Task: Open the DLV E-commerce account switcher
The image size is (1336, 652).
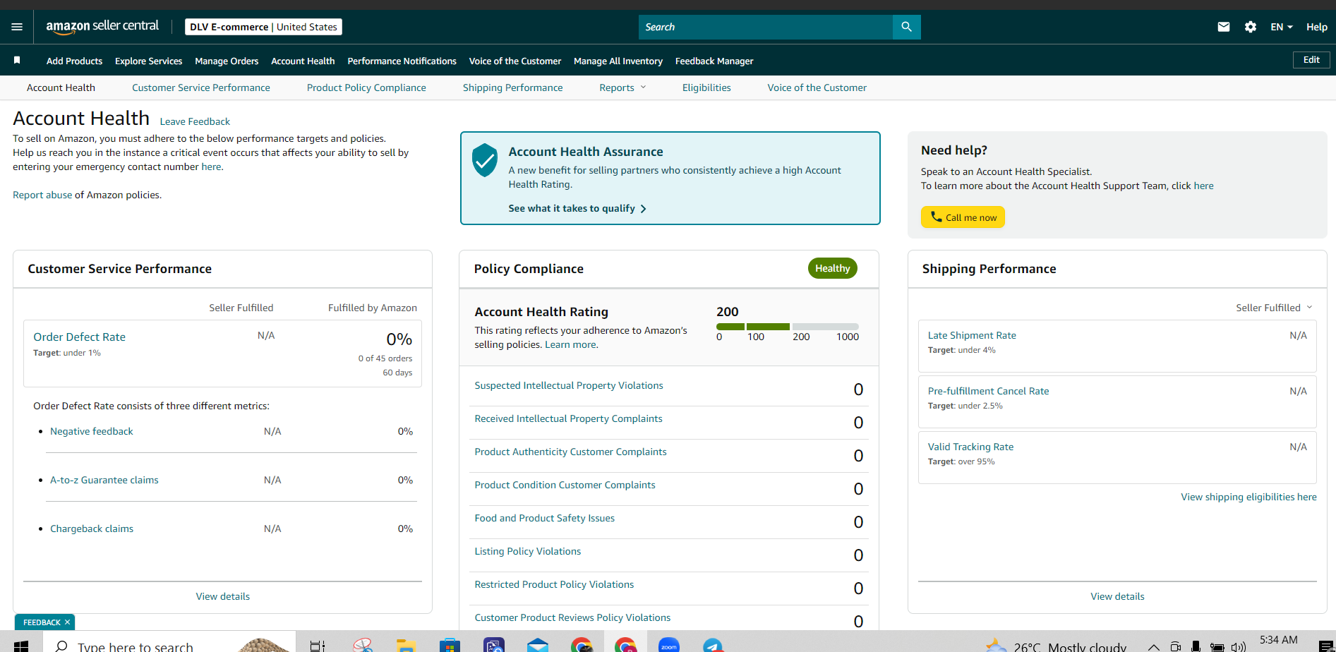Action: [x=263, y=27]
